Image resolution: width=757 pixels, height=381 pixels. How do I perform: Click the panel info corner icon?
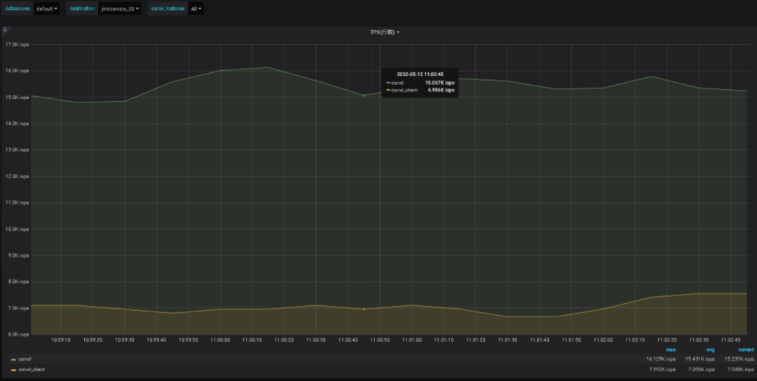coord(5,30)
